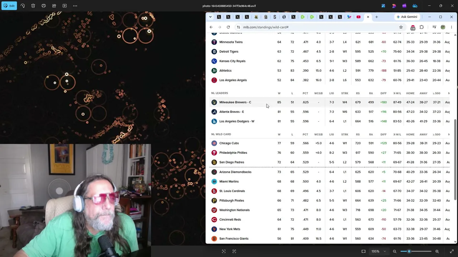Click the NL Wild Card section heading
The image size is (458, 257).
coord(221,134)
